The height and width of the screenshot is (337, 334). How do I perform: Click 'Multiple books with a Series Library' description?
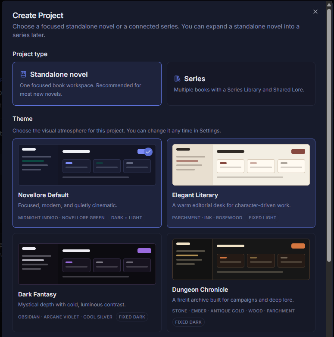(239, 90)
